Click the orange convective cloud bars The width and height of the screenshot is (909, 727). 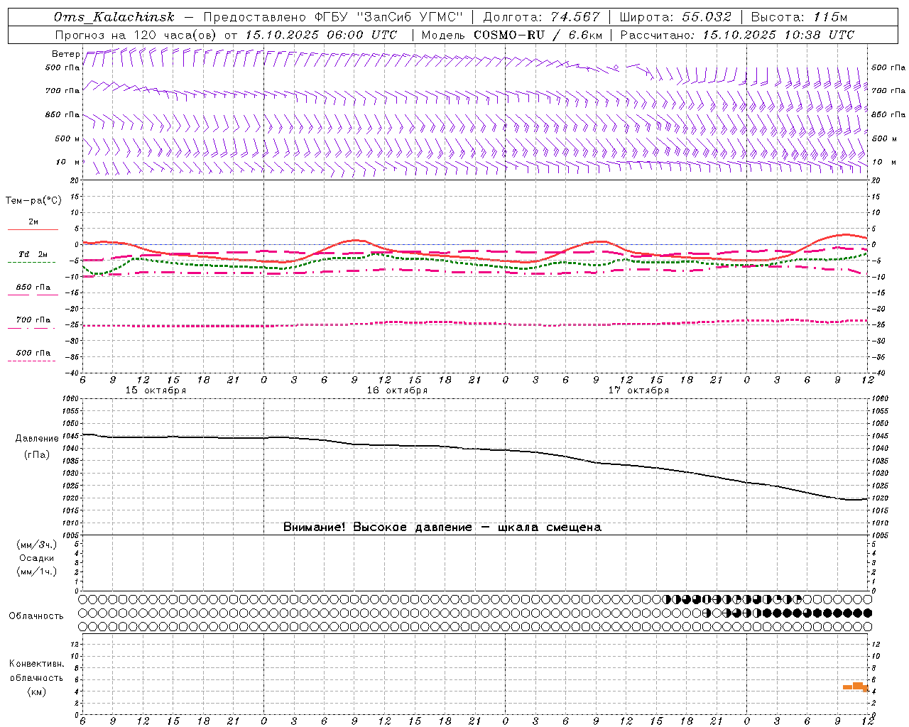point(856,687)
